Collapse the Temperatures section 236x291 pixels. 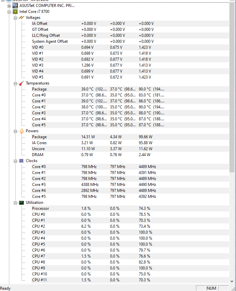tap(15, 84)
